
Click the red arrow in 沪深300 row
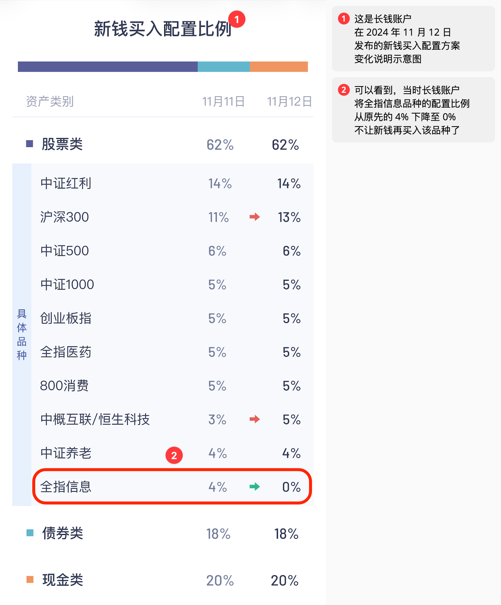[255, 217]
